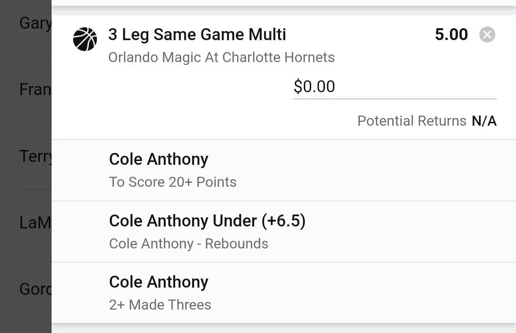Image resolution: width=516 pixels, height=333 pixels.
Task: Click the To Score 20+ Points text
Action: [172, 182]
